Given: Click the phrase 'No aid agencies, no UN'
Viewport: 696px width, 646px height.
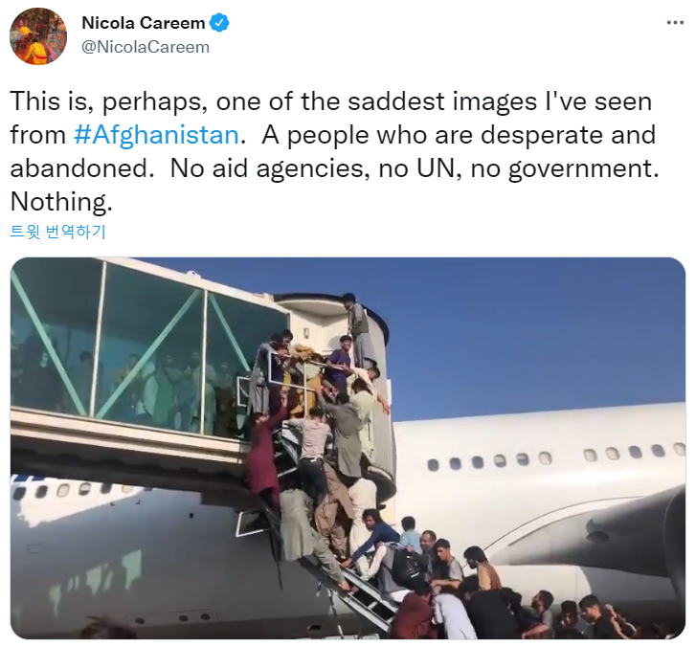Looking at the screenshot, I should 315,168.
